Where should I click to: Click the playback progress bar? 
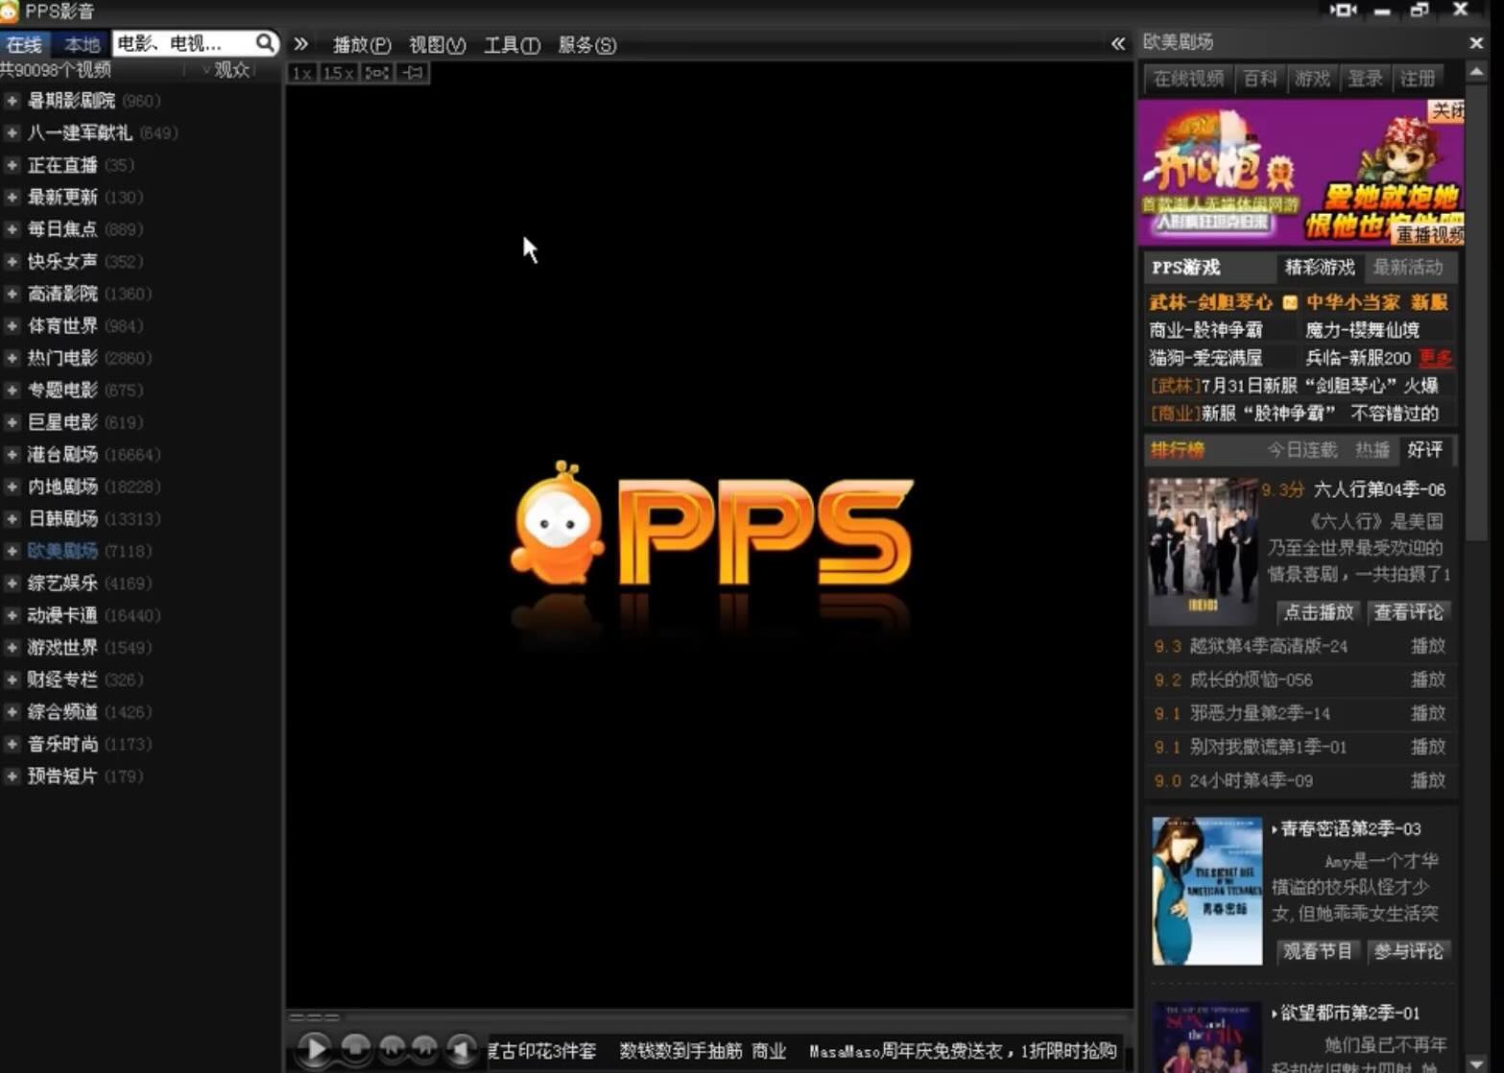point(709,1016)
